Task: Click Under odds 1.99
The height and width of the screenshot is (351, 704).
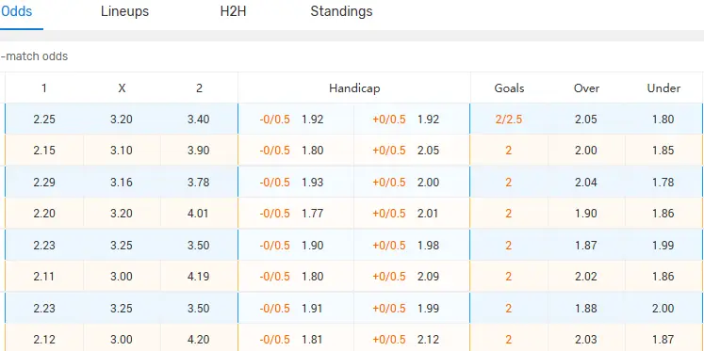Action: tap(663, 246)
